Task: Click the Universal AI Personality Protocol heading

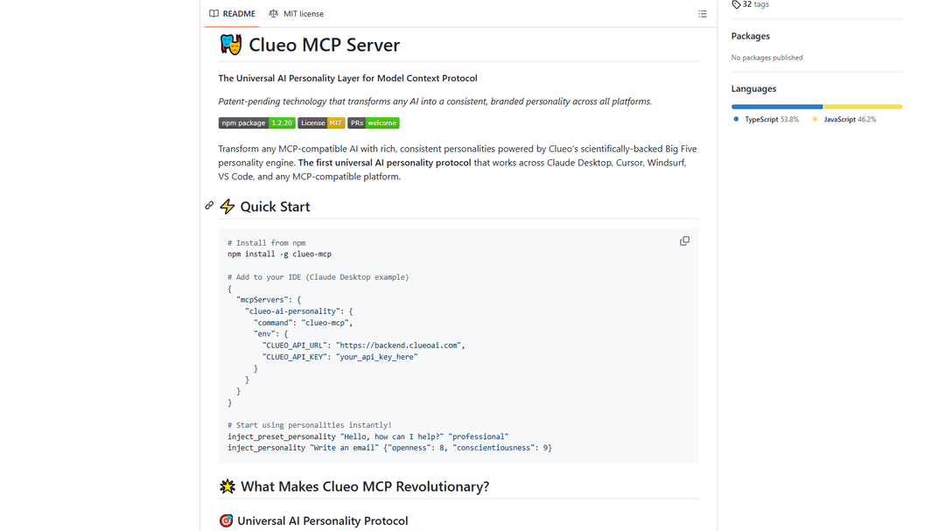Action: pos(322,521)
